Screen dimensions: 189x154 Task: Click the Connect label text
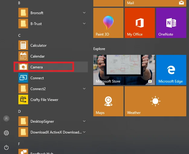point(37,78)
